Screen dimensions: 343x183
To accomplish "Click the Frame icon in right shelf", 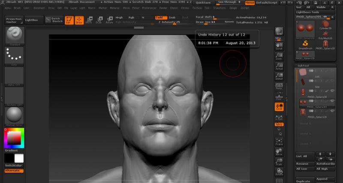I will coord(279,142).
